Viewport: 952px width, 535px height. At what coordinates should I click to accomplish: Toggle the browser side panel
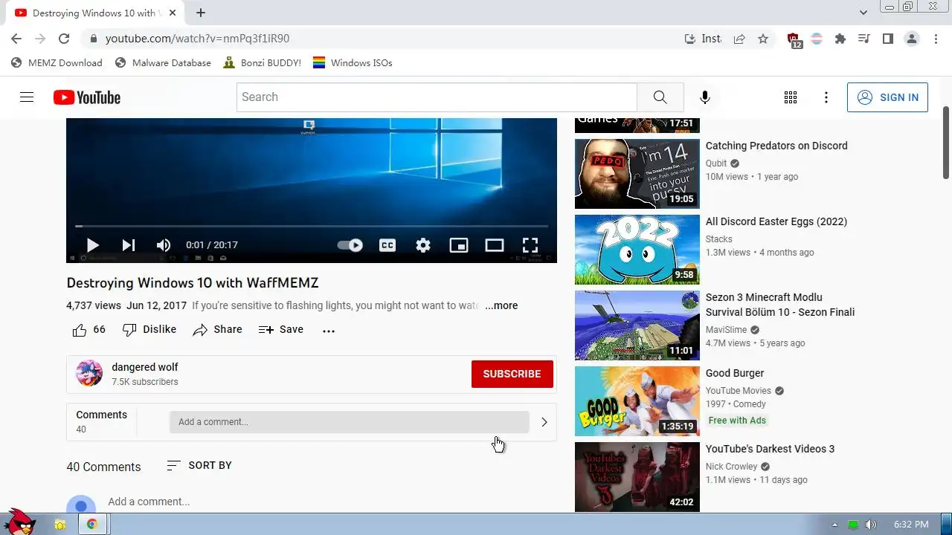click(x=888, y=39)
